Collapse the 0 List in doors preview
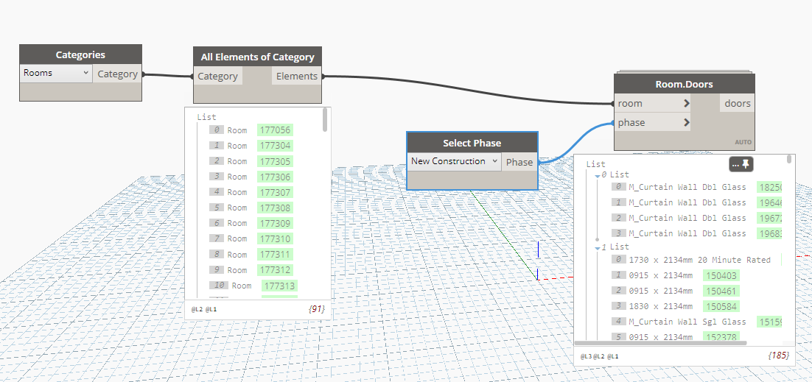Image resolution: width=812 pixels, height=382 pixels. [597, 176]
